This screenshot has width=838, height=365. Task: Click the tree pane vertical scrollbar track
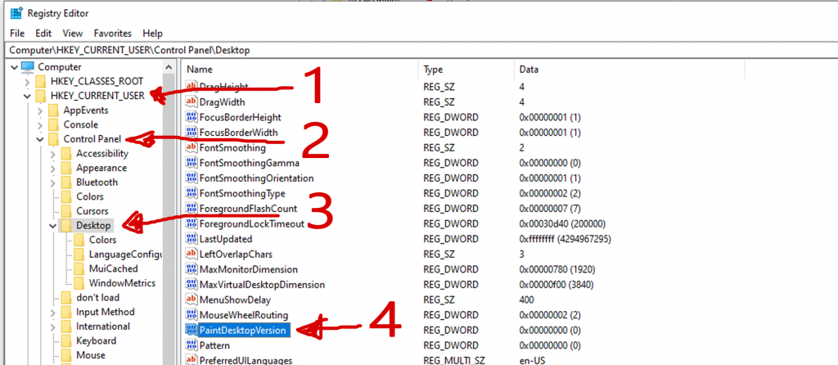click(169, 219)
